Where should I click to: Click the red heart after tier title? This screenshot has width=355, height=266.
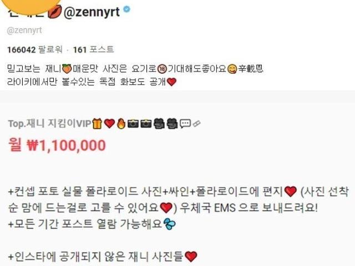coord(110,124)
